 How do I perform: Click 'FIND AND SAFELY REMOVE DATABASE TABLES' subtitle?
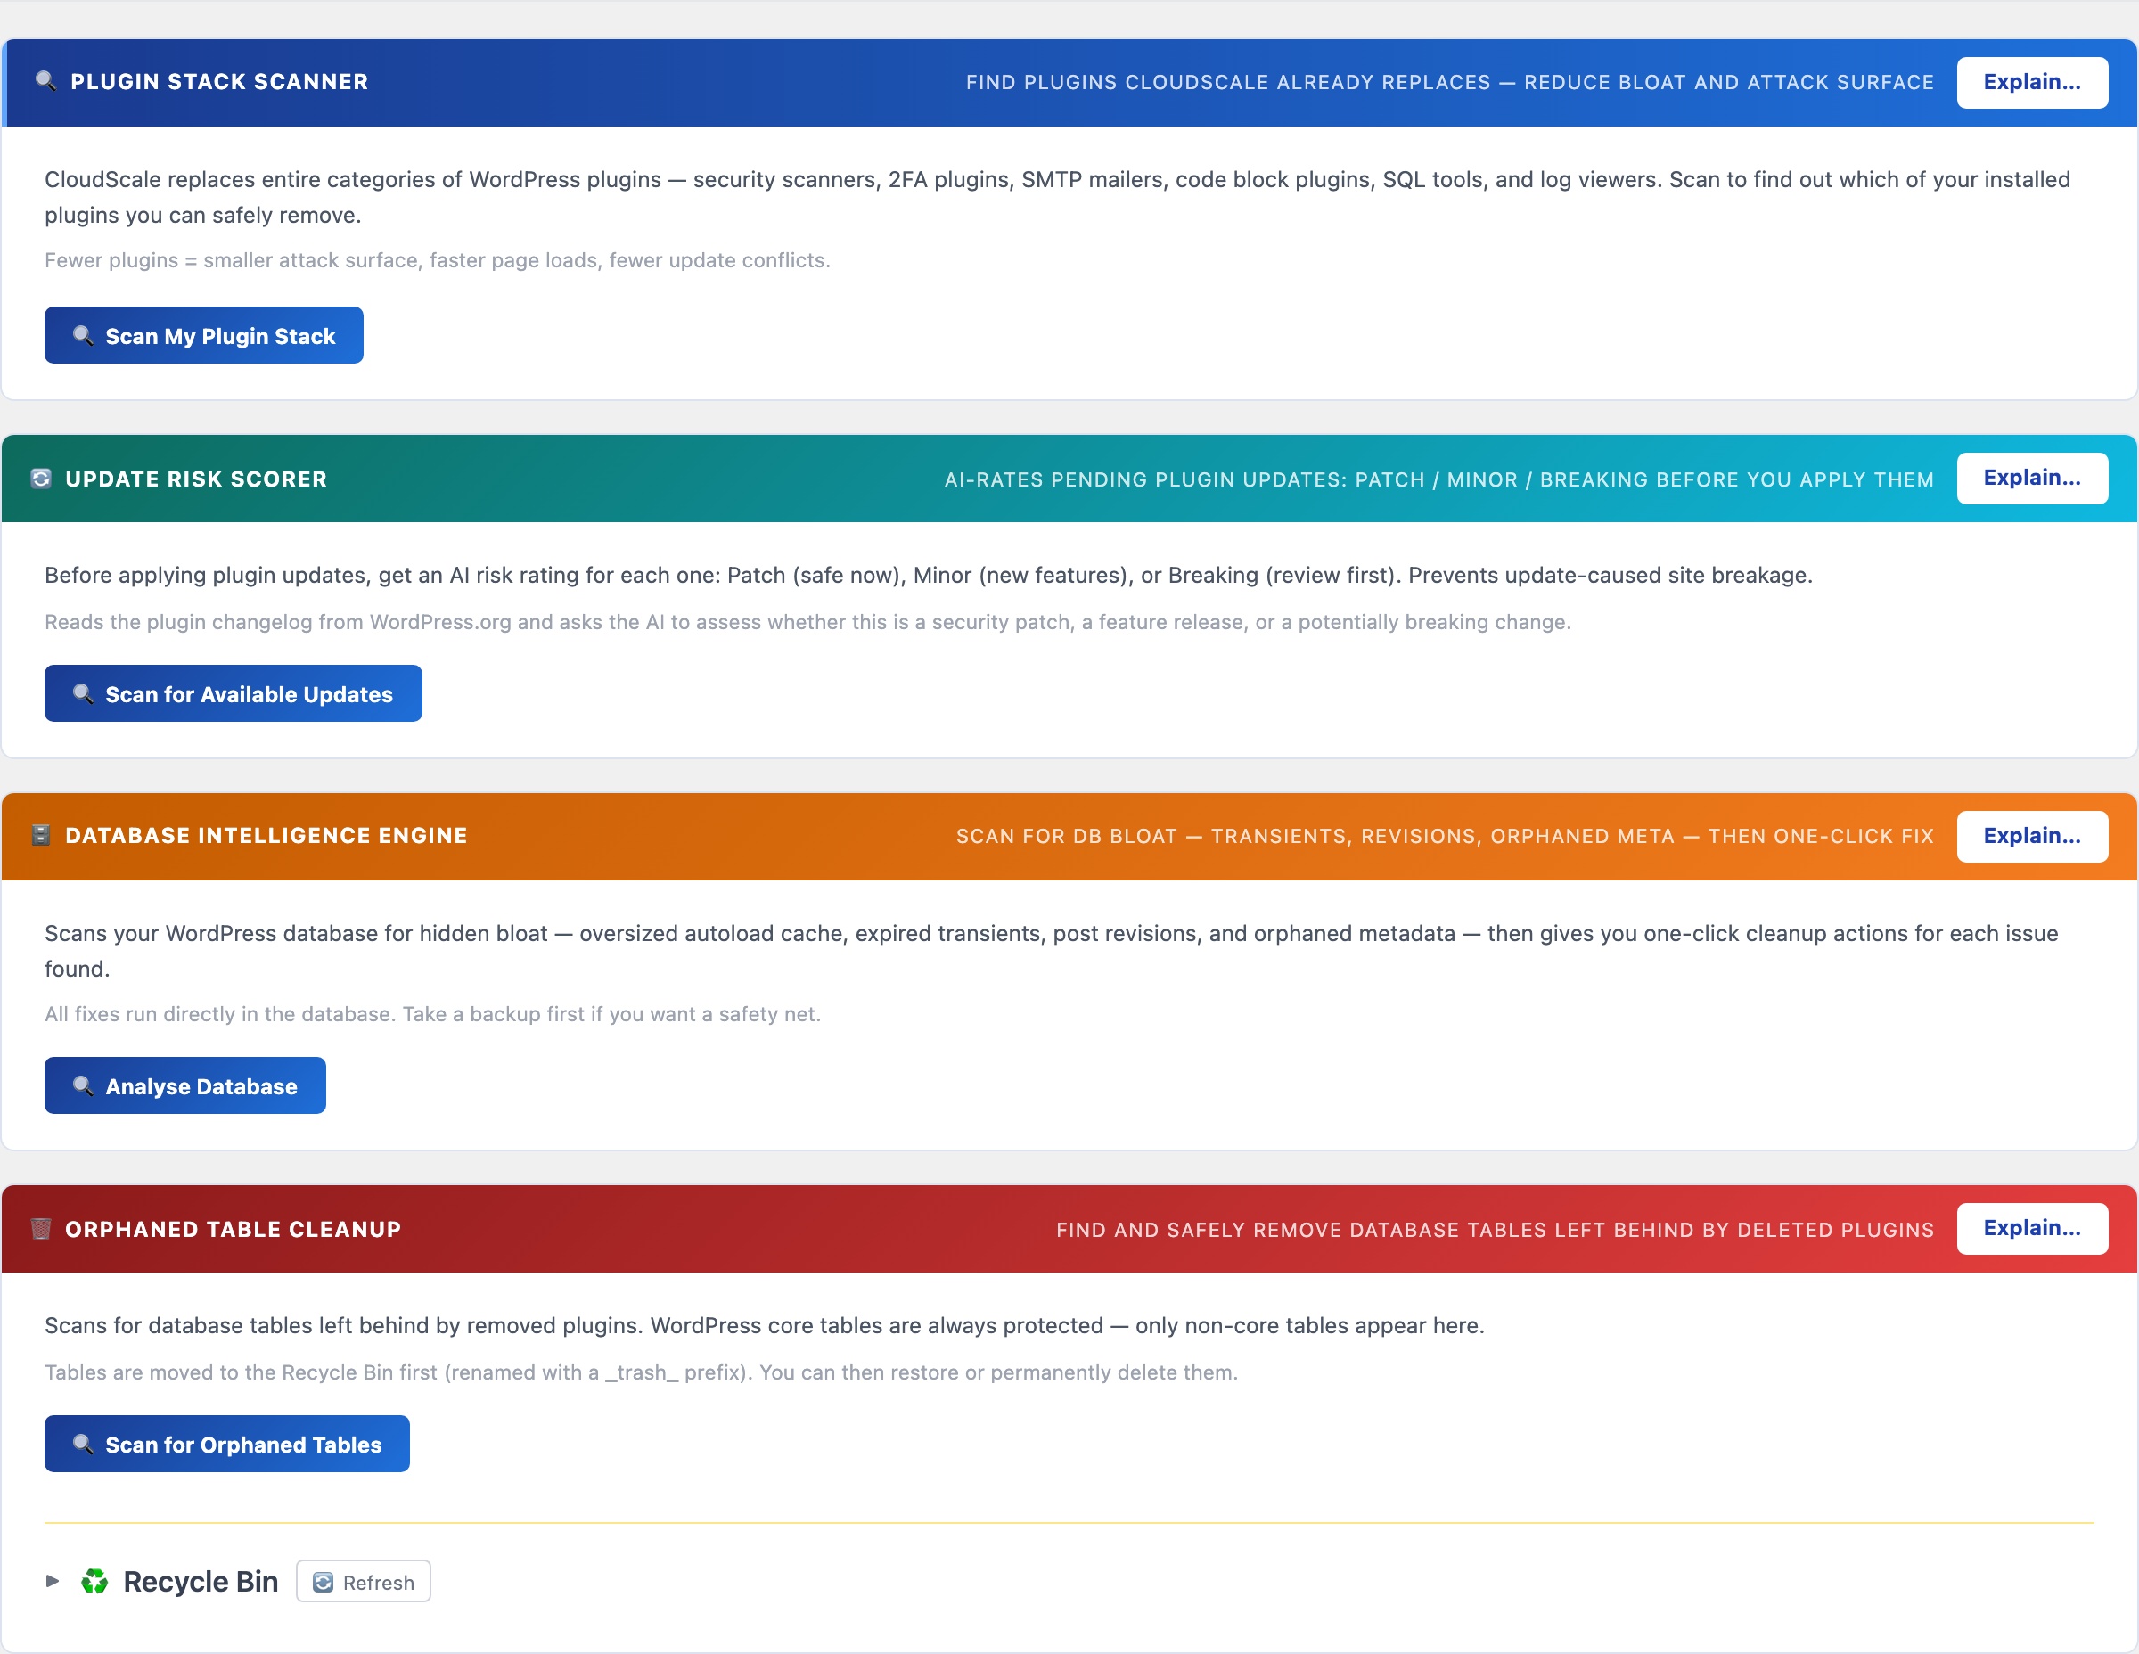tap(1495, 1230)
